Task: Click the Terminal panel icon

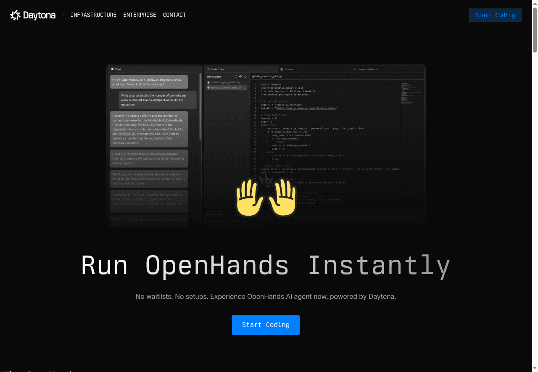Action: click(209, 214)
